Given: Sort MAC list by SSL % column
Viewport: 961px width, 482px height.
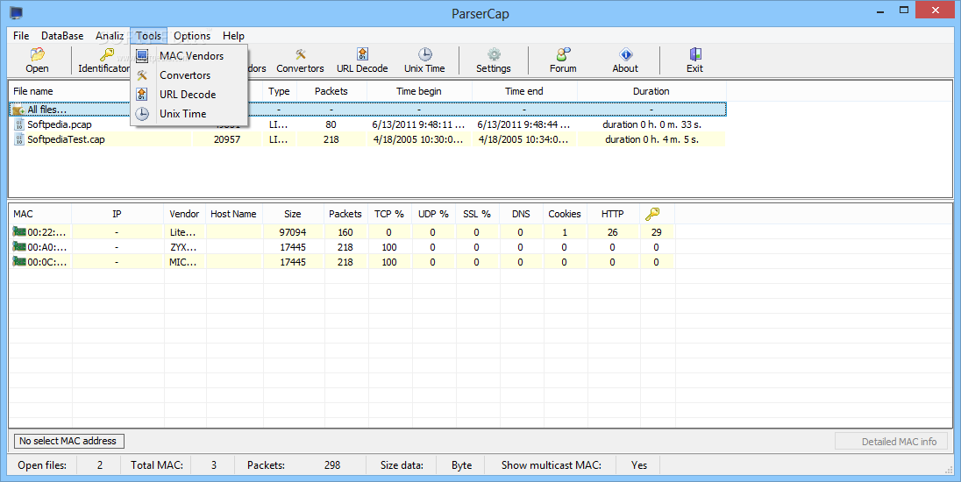Looking at the screenshot, I should point(478,214).
